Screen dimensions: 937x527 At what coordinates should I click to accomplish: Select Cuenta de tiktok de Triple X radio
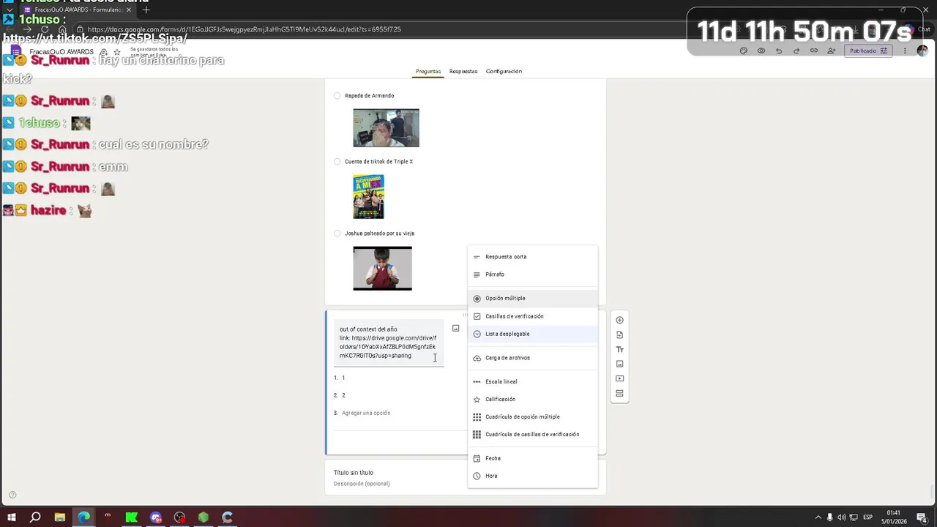pyautogui.click(x=337, y=162)
